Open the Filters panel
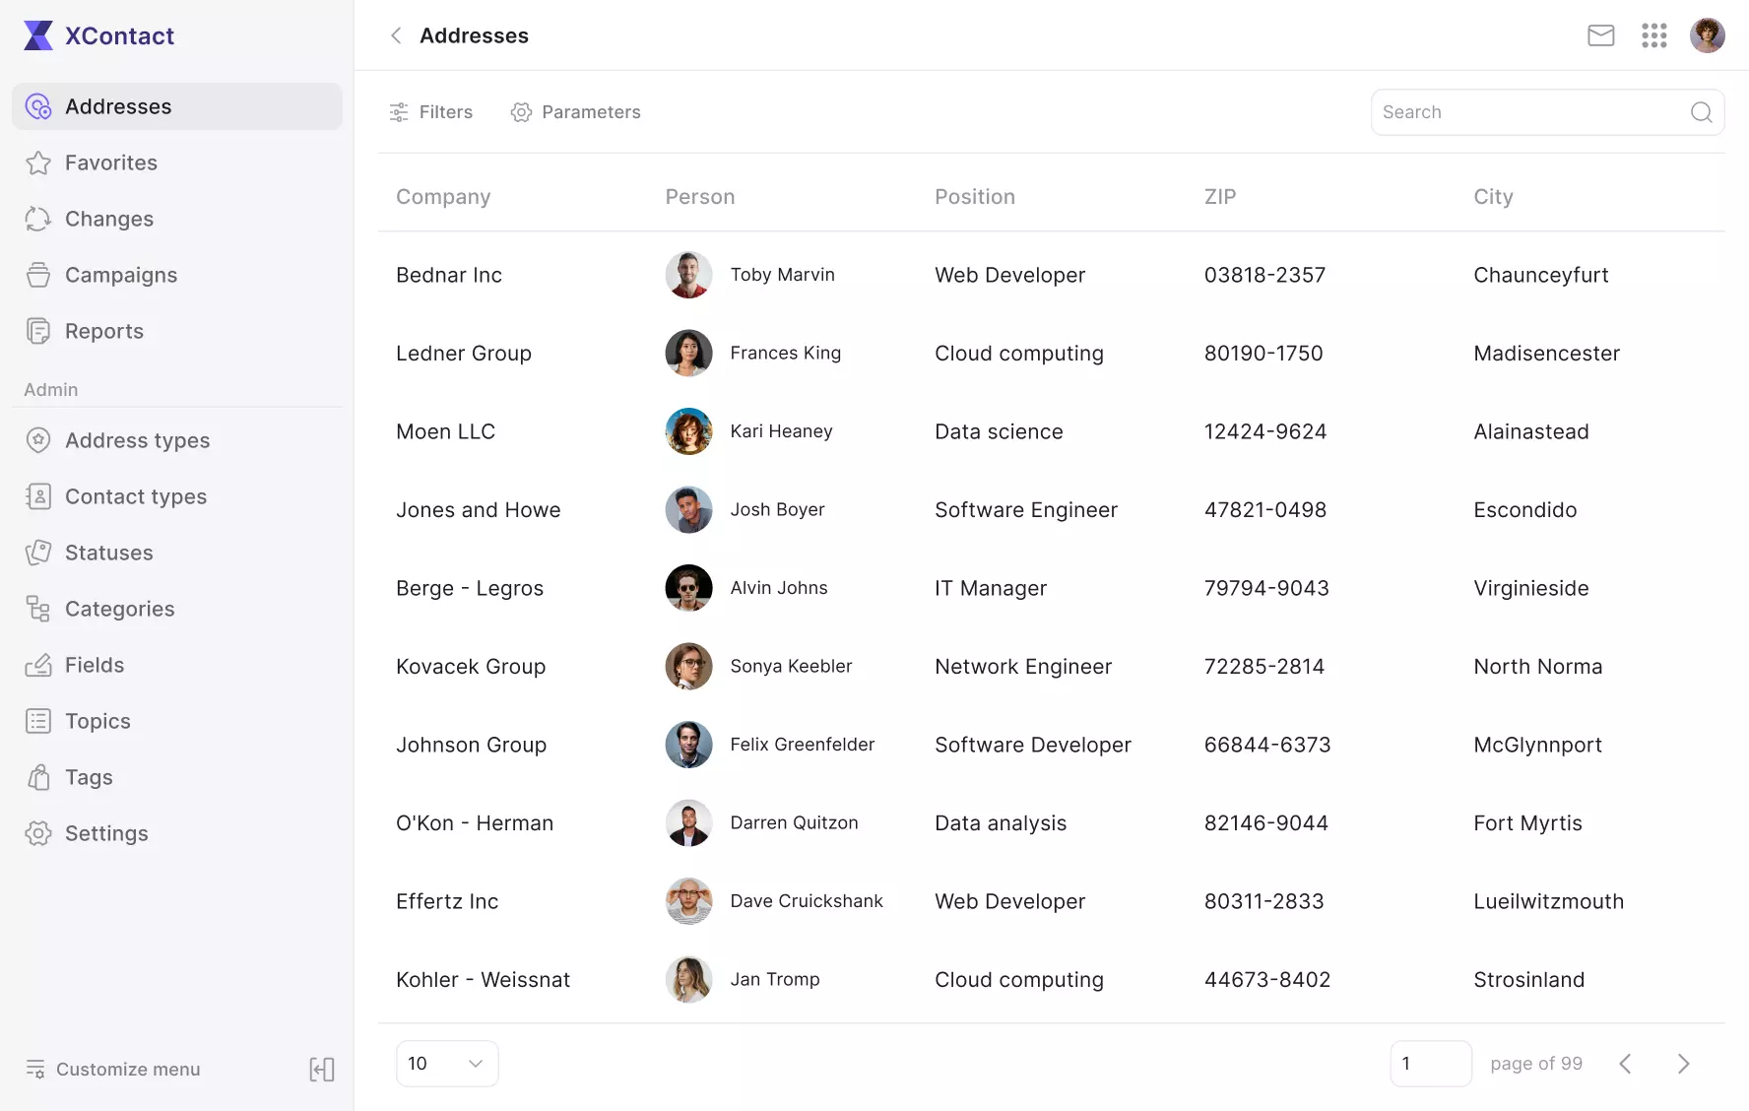The image size is (1749, 1111). (x=430, y=112)
